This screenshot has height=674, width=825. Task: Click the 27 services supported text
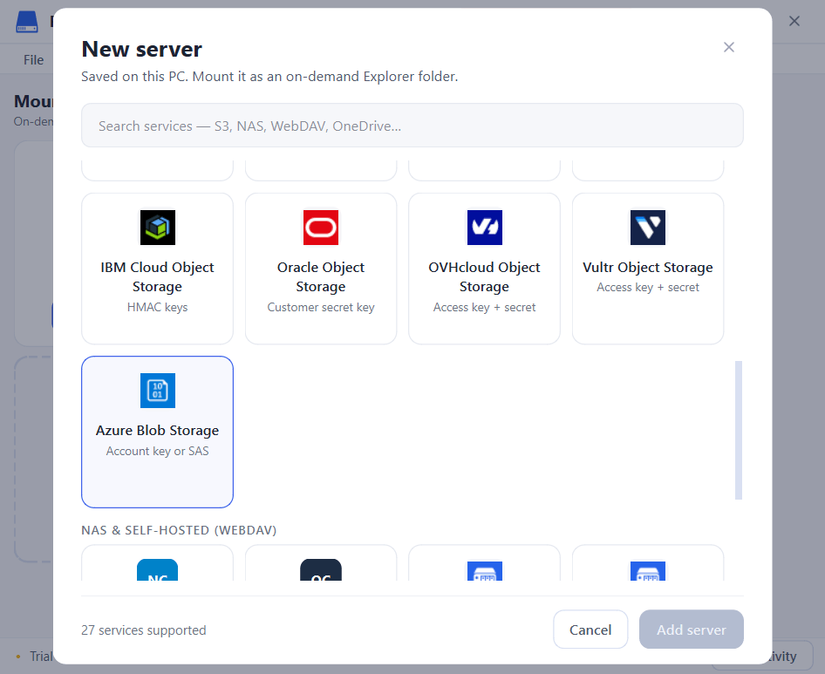[144, 630]
